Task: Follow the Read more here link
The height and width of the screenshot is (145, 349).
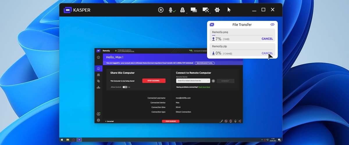Action: [204, 87]
